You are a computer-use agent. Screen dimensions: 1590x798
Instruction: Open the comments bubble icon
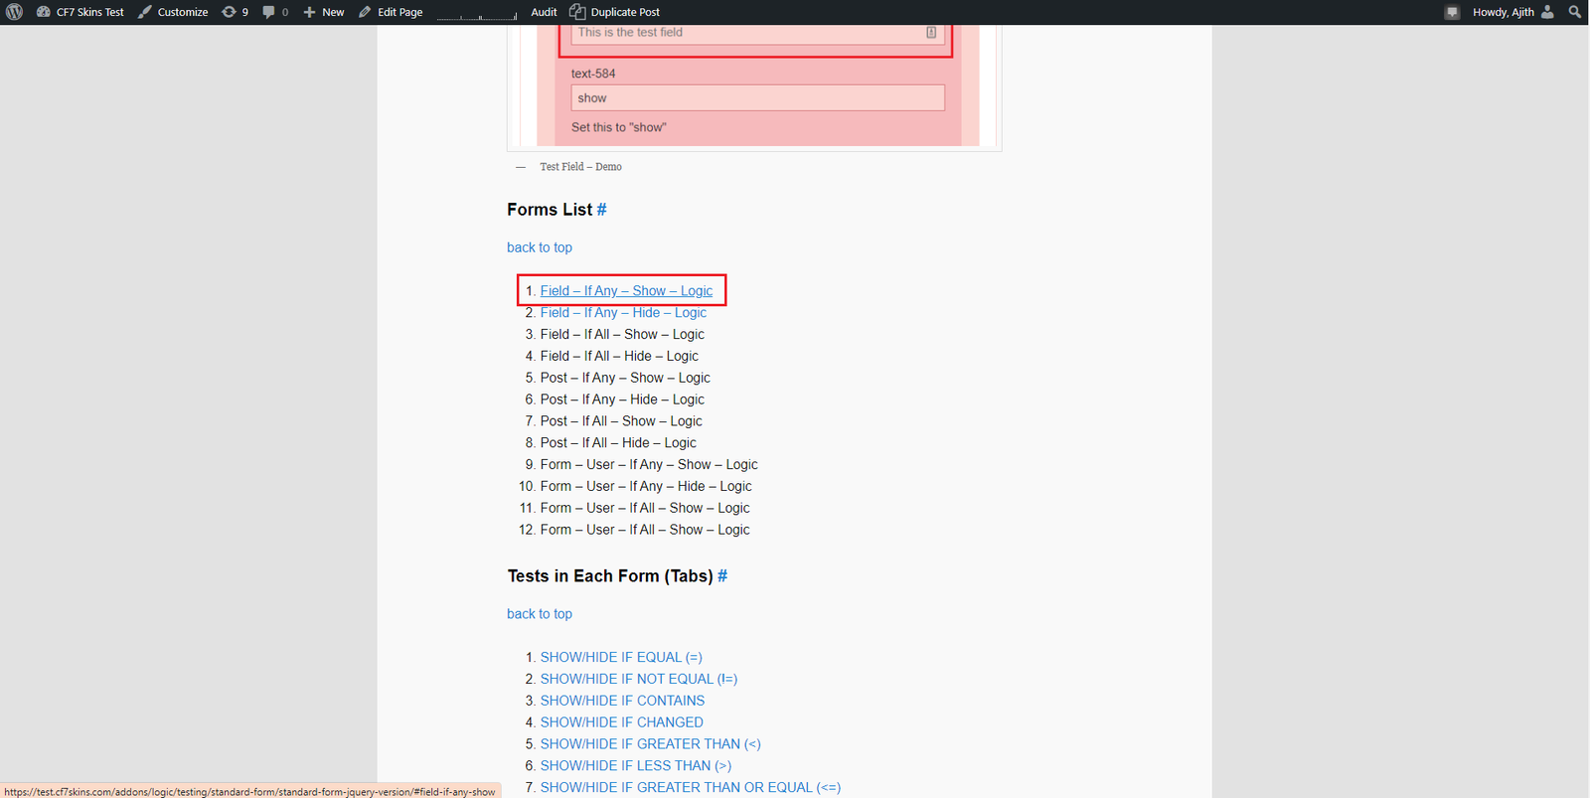tap(274, 12)
